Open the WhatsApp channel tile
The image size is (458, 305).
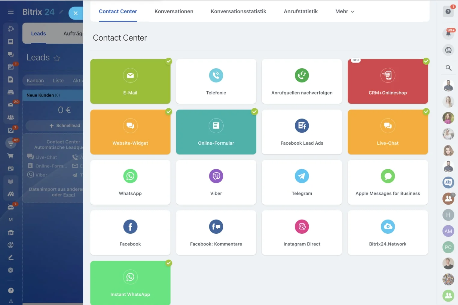(x=130, y=182)
